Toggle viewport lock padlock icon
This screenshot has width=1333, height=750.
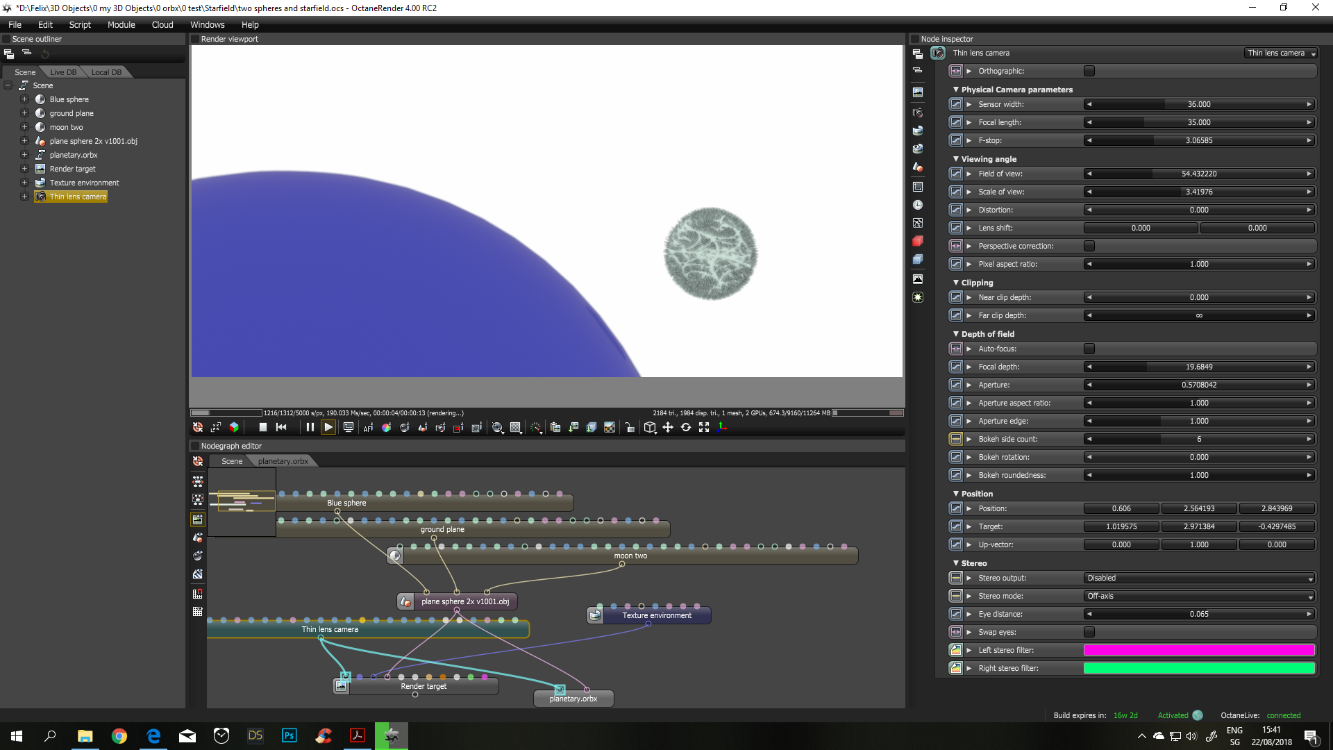coord(629,428)
